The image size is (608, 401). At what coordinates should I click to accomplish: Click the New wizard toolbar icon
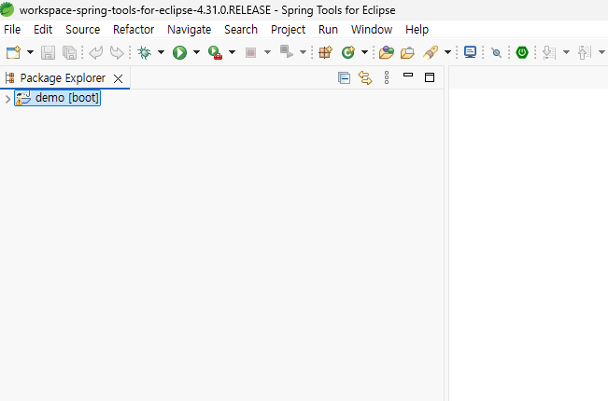pos(13,53)
